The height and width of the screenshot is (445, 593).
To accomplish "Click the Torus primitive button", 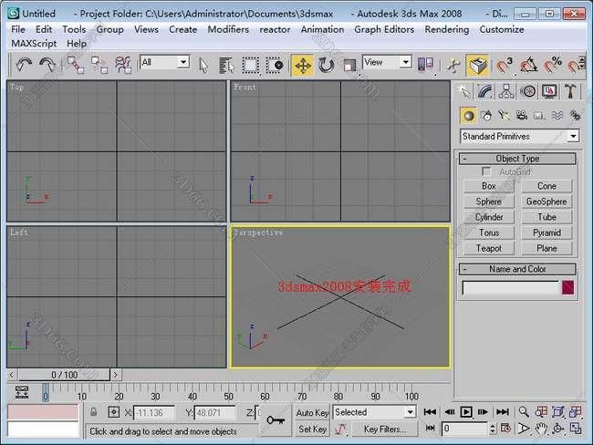I will [x=489, y=233].
